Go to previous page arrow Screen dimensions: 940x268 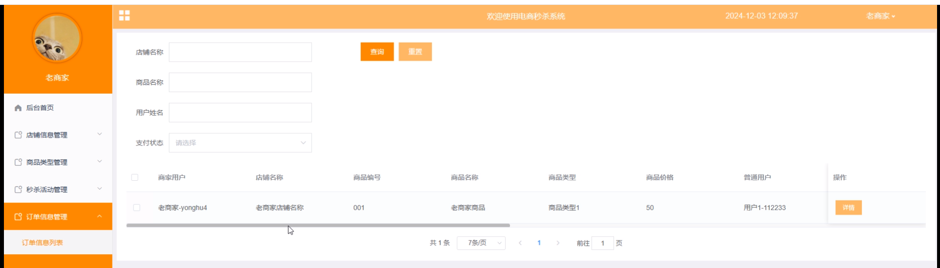(520, 243)
